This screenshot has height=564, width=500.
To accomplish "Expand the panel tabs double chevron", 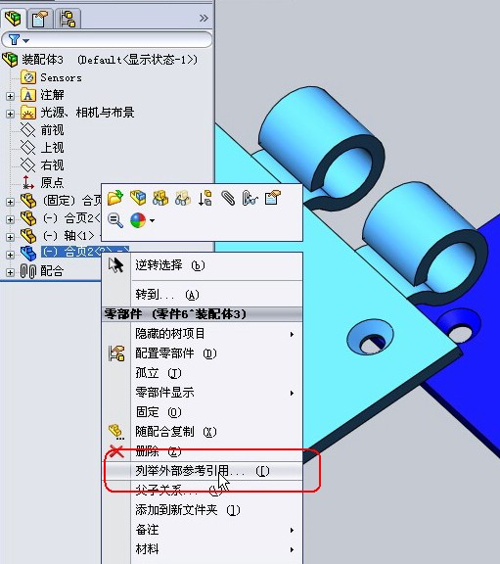I will 204,18.
